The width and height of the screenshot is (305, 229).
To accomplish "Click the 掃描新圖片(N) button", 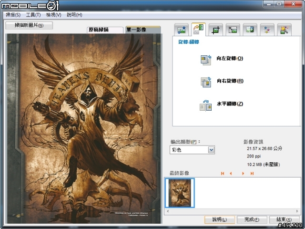I will [29, 25].
